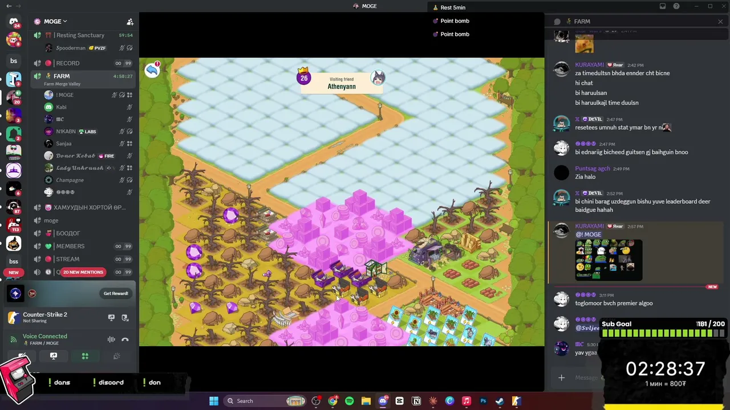Disconnect from voice with the hang-up icon
The width and height of the screenshot is (730, 410).
[x=125, y=340]
